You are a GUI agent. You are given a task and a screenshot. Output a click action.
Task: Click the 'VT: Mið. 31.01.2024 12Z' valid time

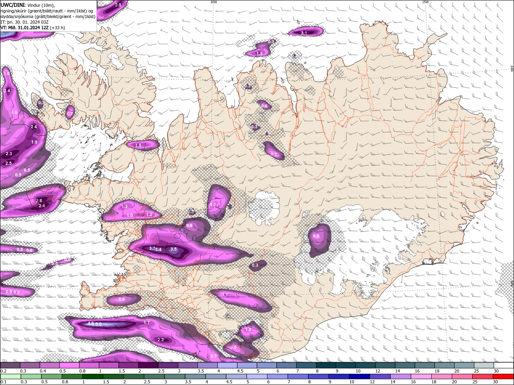click(x=25, y=28)
